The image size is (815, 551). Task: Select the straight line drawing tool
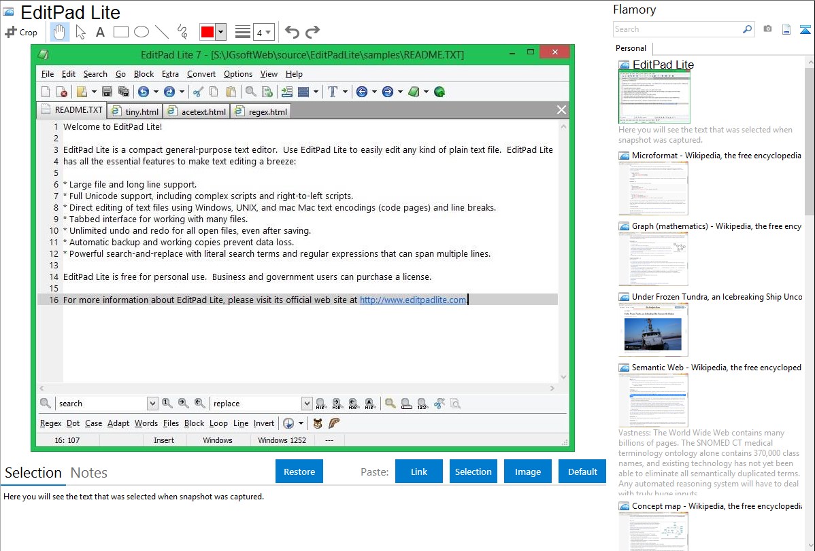pyautogui.click(x=162, y=32)
